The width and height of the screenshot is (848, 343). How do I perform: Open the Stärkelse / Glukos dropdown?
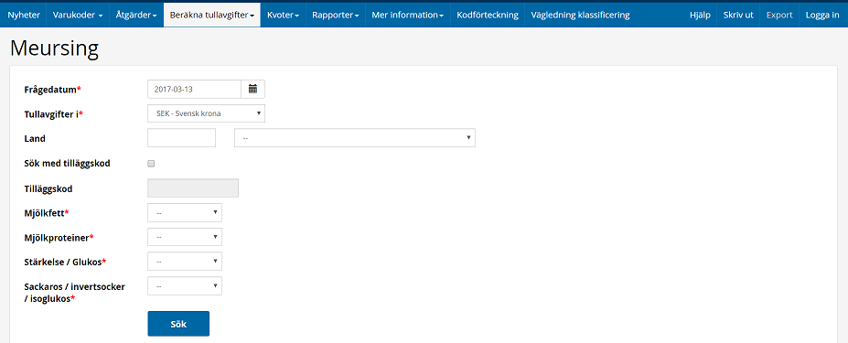pos(185,262)
